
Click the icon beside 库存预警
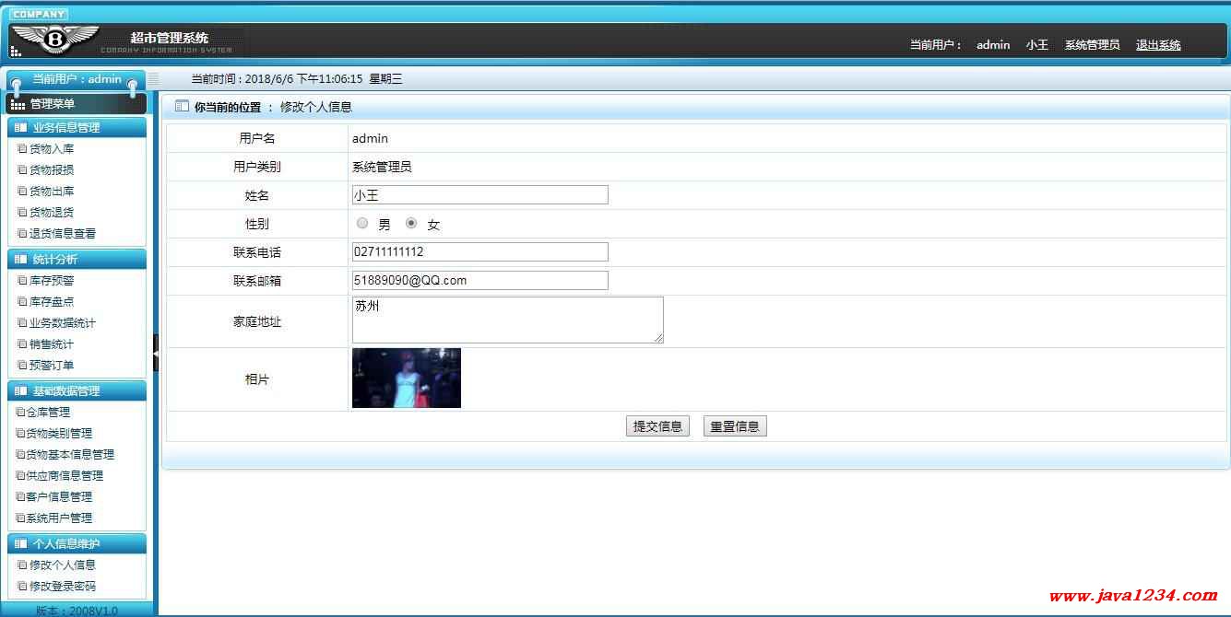pyautogui.click(x=22, y=280)
